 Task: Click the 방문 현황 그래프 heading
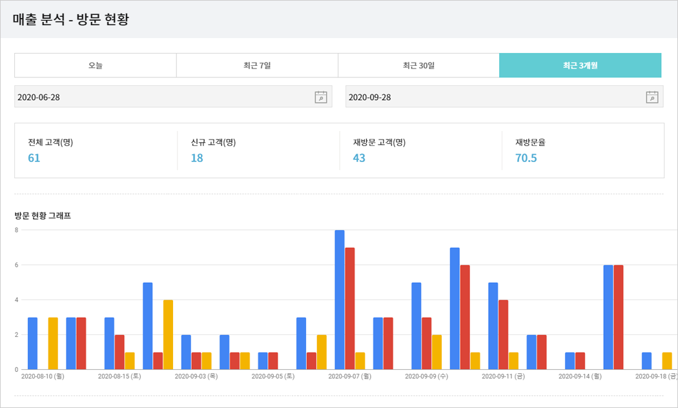(43, 216)
